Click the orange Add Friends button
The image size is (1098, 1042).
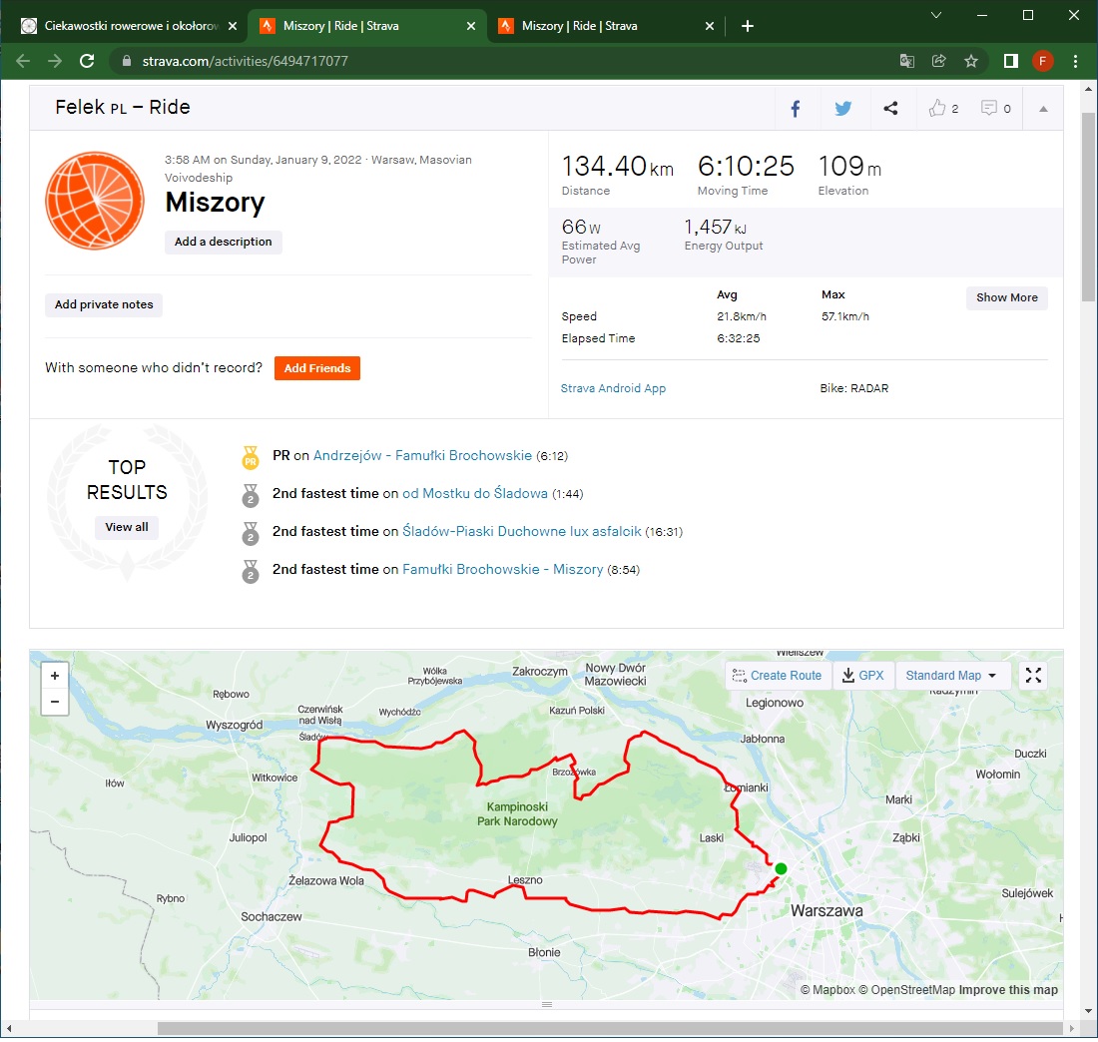(x=317, y=368)
